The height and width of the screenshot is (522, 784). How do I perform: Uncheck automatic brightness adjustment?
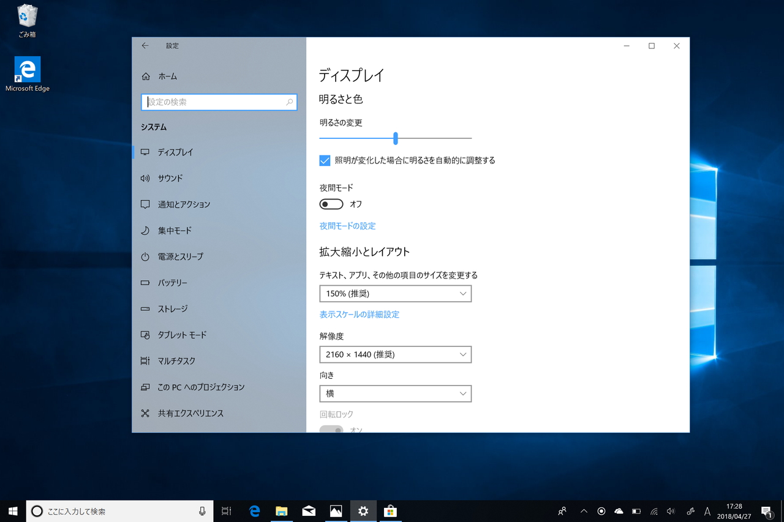click(x=324, y=160)
